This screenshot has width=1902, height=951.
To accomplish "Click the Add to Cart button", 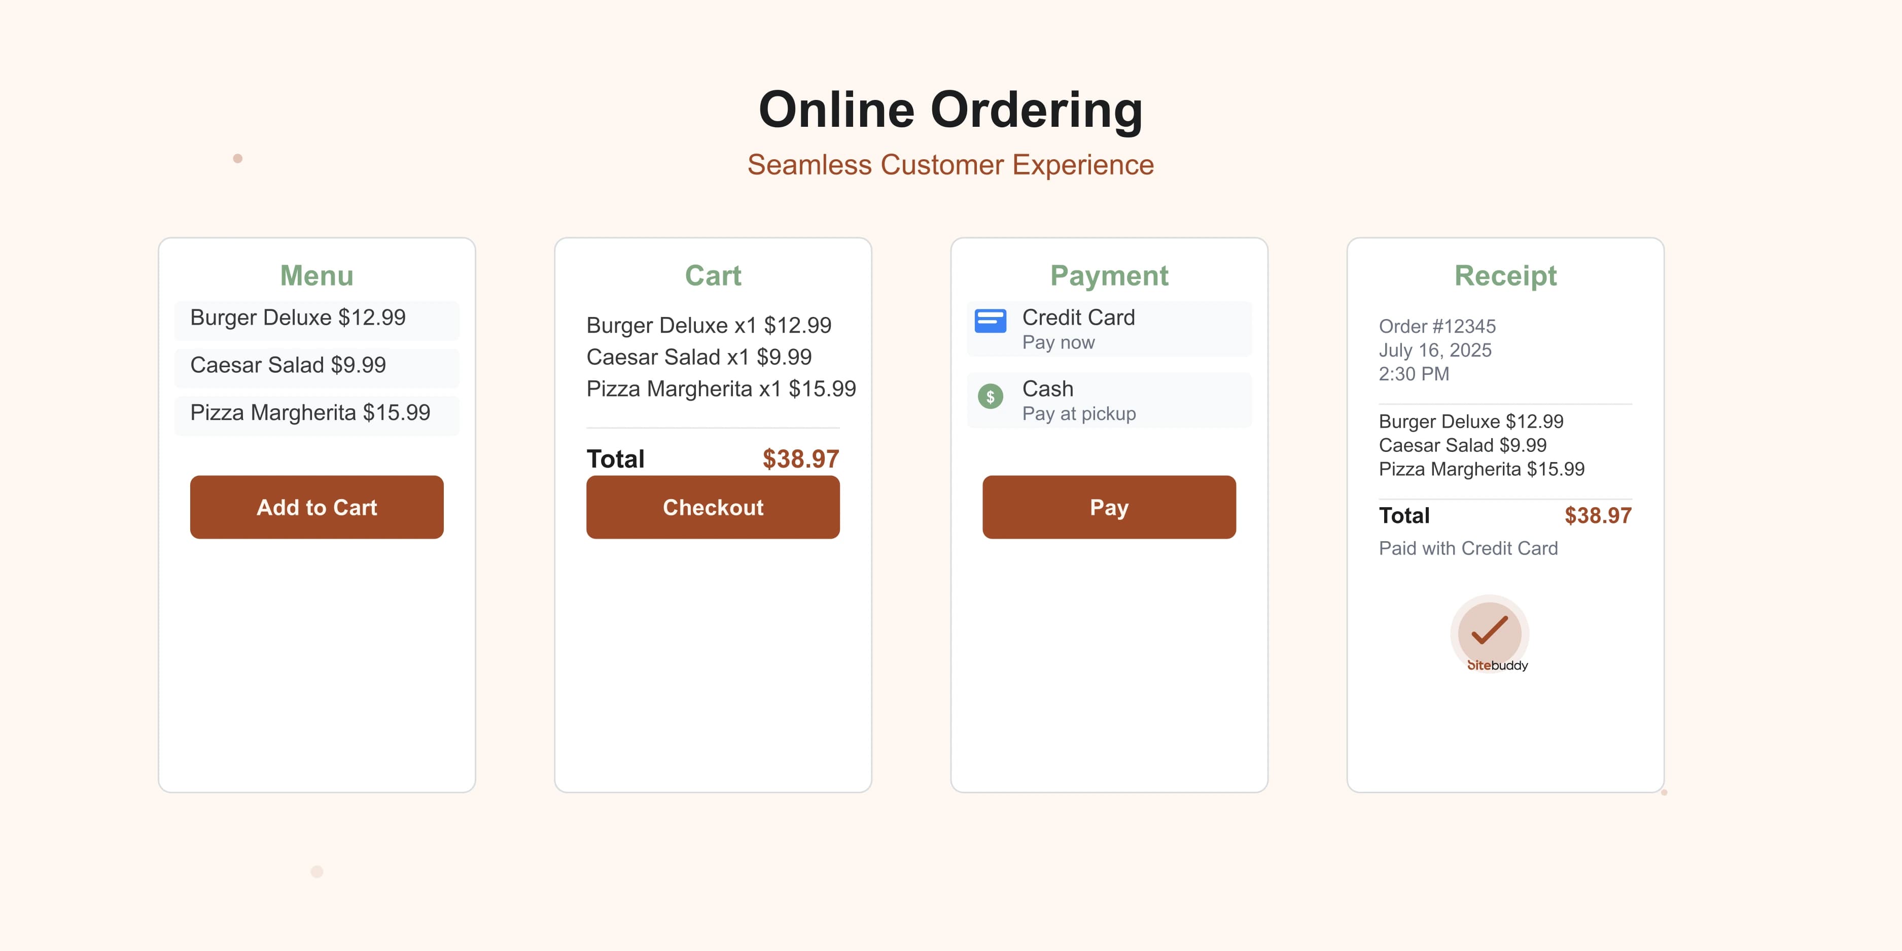I will (316, 507).
